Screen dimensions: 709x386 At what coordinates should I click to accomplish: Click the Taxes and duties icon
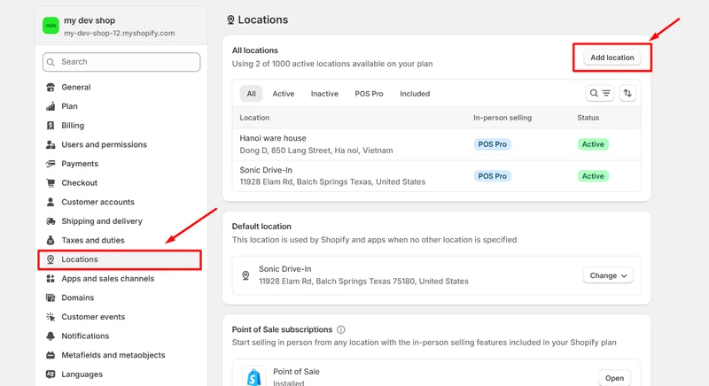coord(51,240)
